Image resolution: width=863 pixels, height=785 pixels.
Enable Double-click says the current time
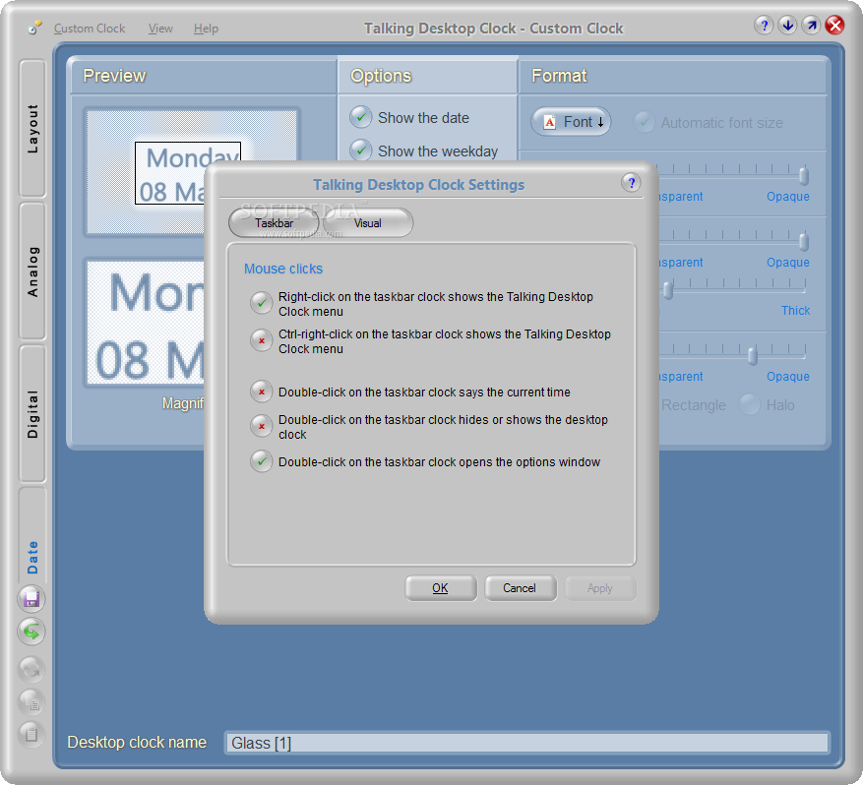262,392
